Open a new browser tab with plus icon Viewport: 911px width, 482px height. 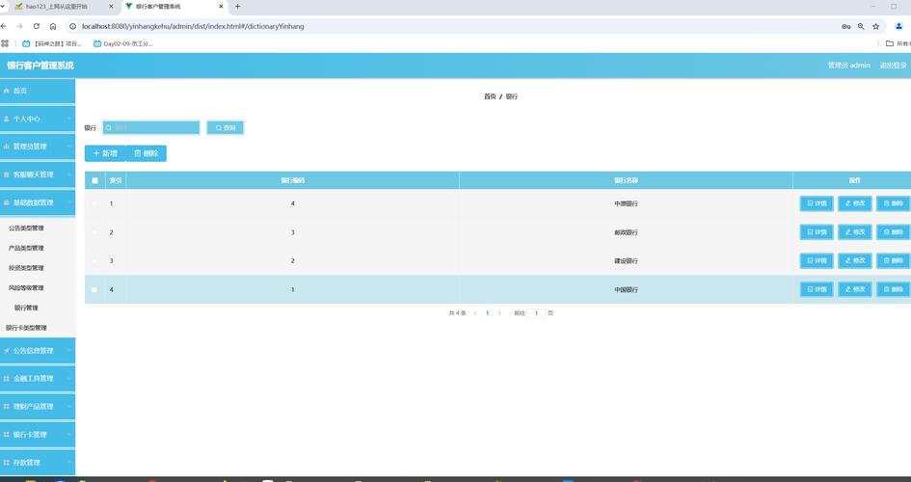click(238, 7)
